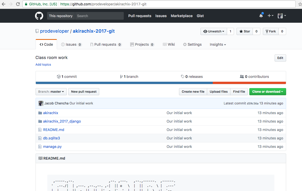Viewport: 302px width, 191px height.
Task: Click the bookmark star in address bar
Action: (x=300, y=4)
